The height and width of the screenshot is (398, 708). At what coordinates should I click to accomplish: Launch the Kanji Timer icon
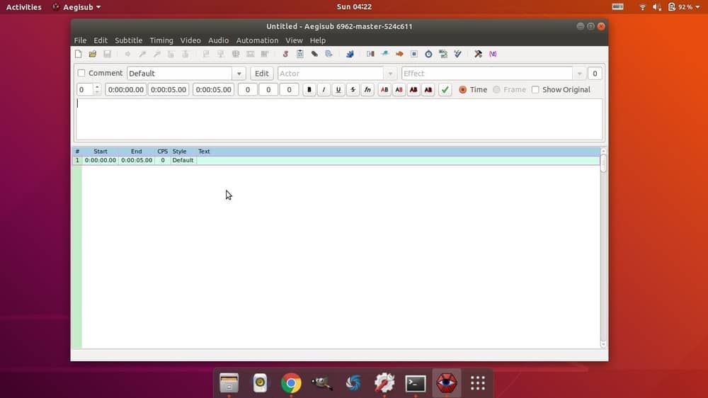[x=443, y=54]
